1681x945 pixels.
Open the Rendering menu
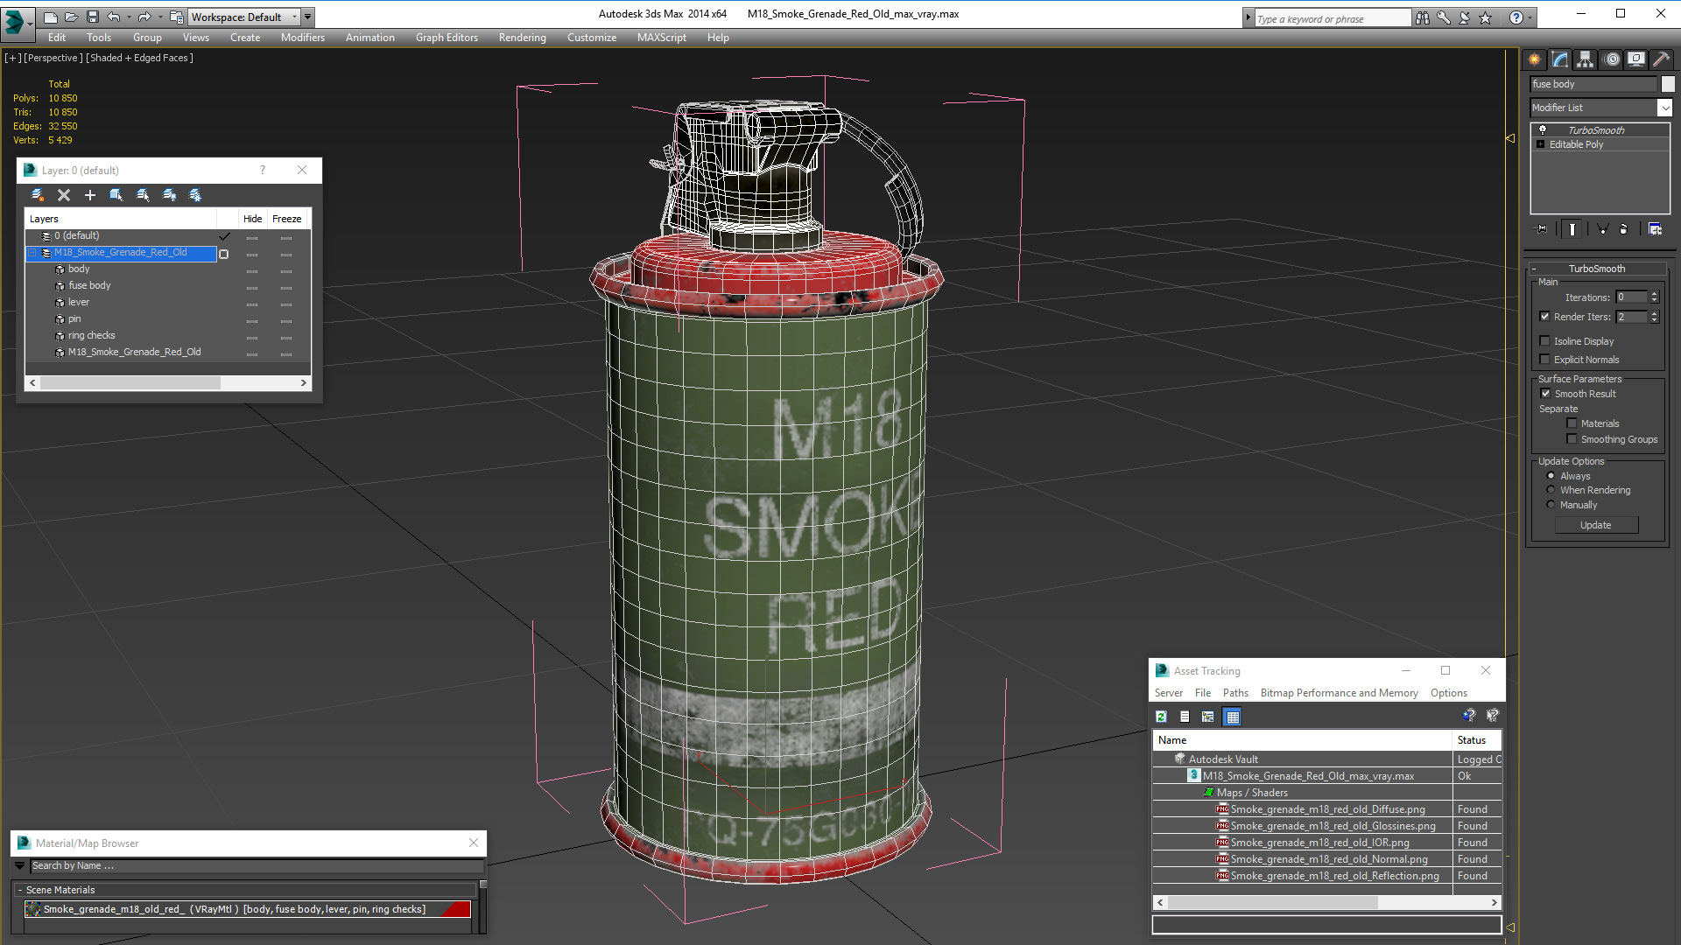coord(522,38)
